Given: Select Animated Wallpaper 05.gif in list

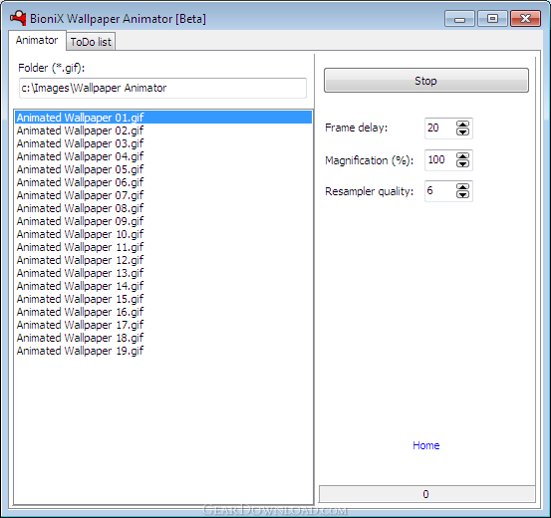Looking at the screenshot, I should (x=80, y=169).
